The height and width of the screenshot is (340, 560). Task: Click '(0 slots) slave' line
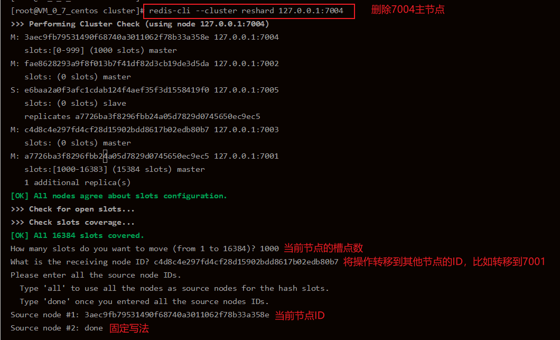(76, 103)
